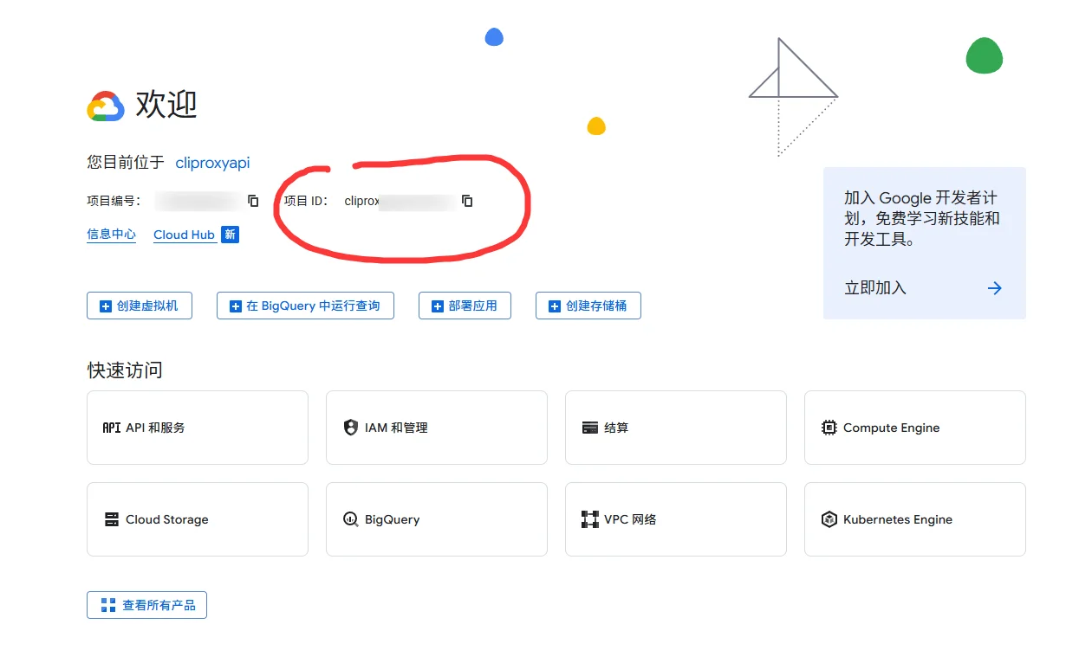Click the 创建存储桶 button
1079x663 pixels.
(588, 306)
